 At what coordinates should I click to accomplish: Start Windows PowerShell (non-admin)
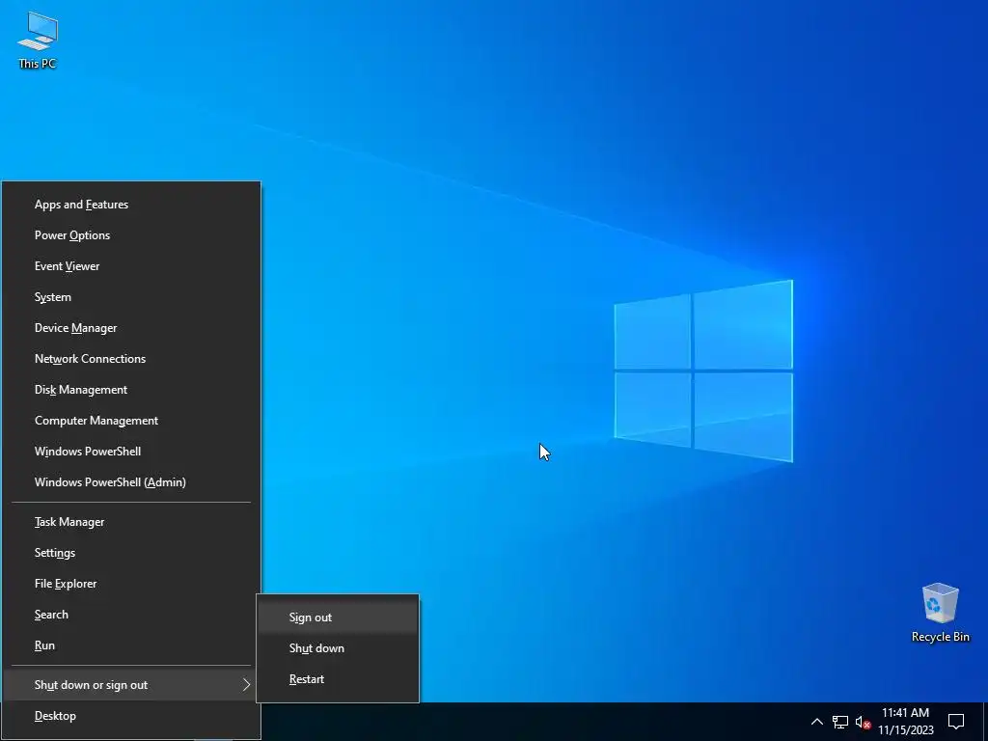coord(131,452)
